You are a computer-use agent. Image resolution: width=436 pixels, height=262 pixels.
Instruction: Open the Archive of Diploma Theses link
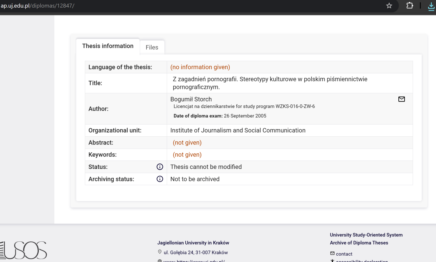pos(359,243)
